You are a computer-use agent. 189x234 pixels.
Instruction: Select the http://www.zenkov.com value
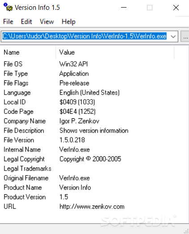92,207
